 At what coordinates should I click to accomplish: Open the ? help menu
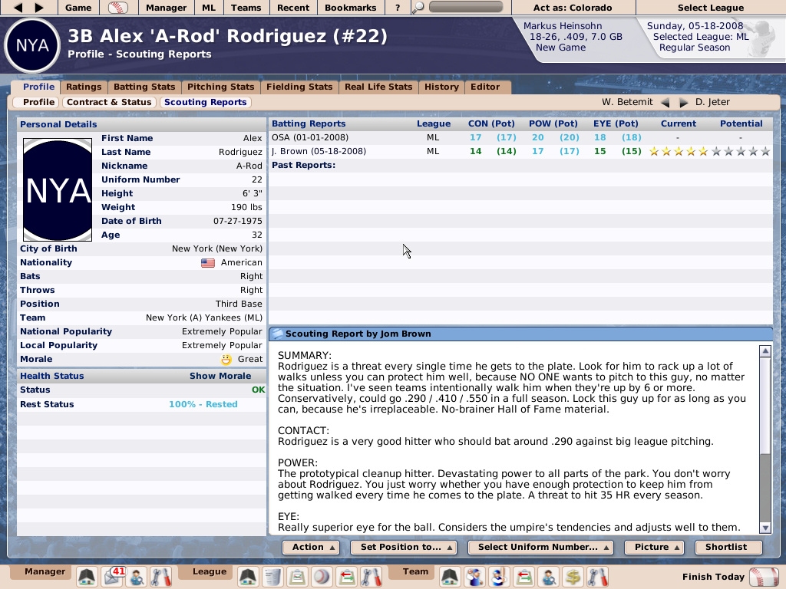[x=398, y=8]
